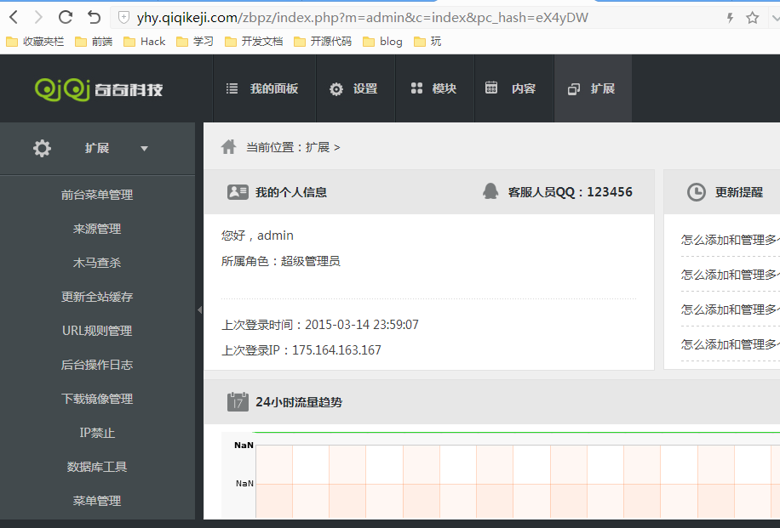This screenshot has height=528, width=780.
Task: Open 前台菜单管理 in the sidebar
Action: click(97, 195)
